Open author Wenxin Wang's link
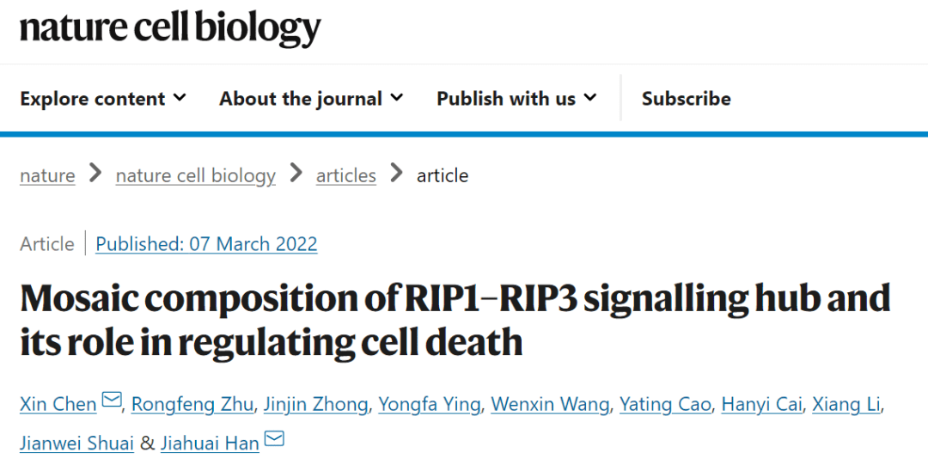The height and width of the screenshot is (471, 928). [550, 404]
